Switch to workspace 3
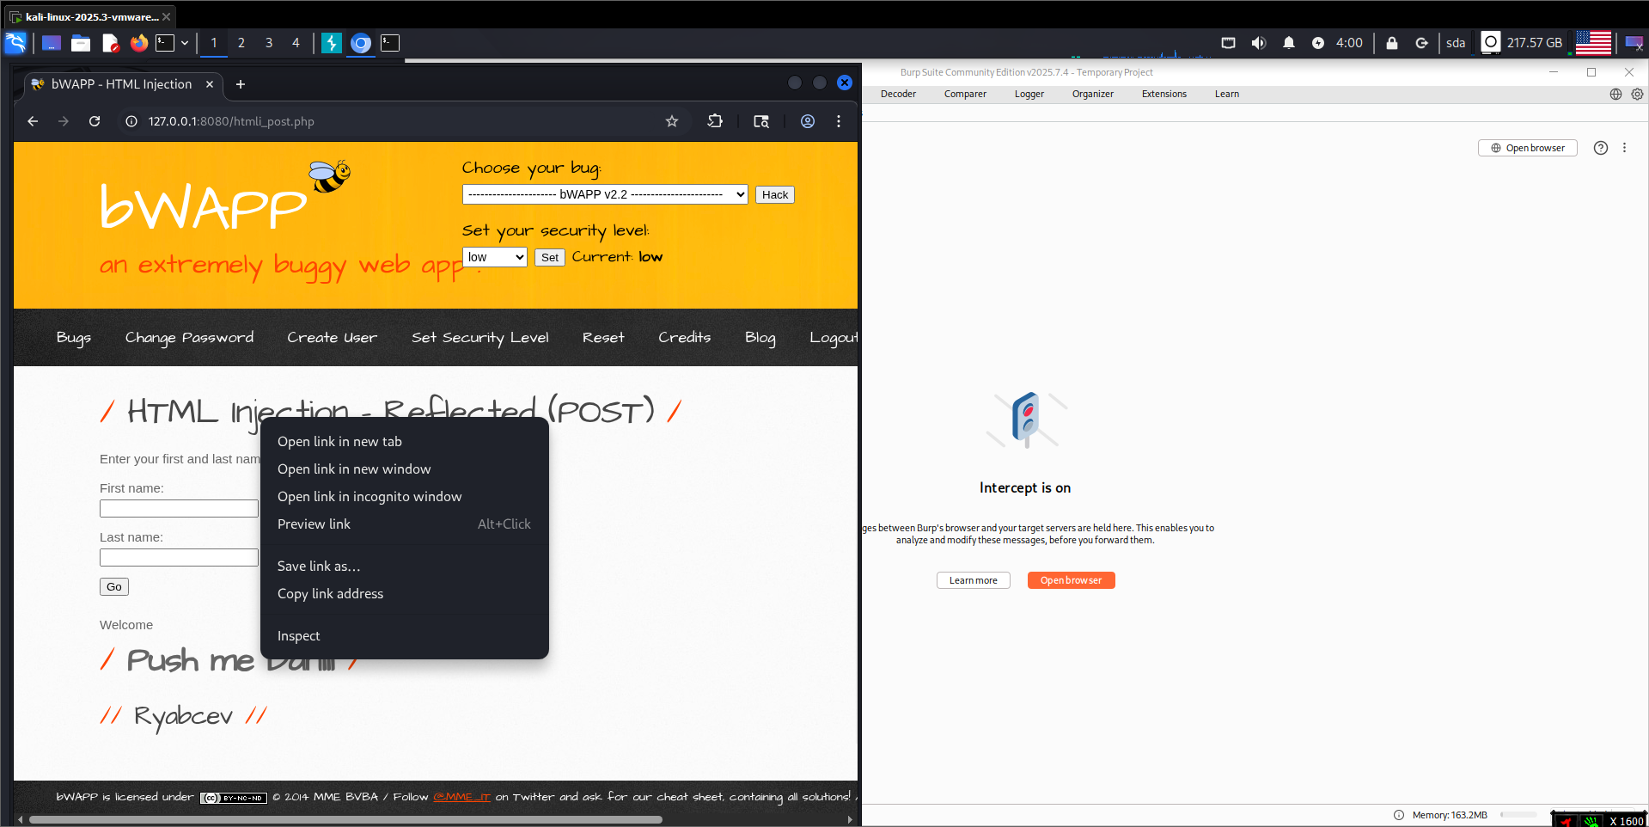1649x827 pixels. [269, 43]
